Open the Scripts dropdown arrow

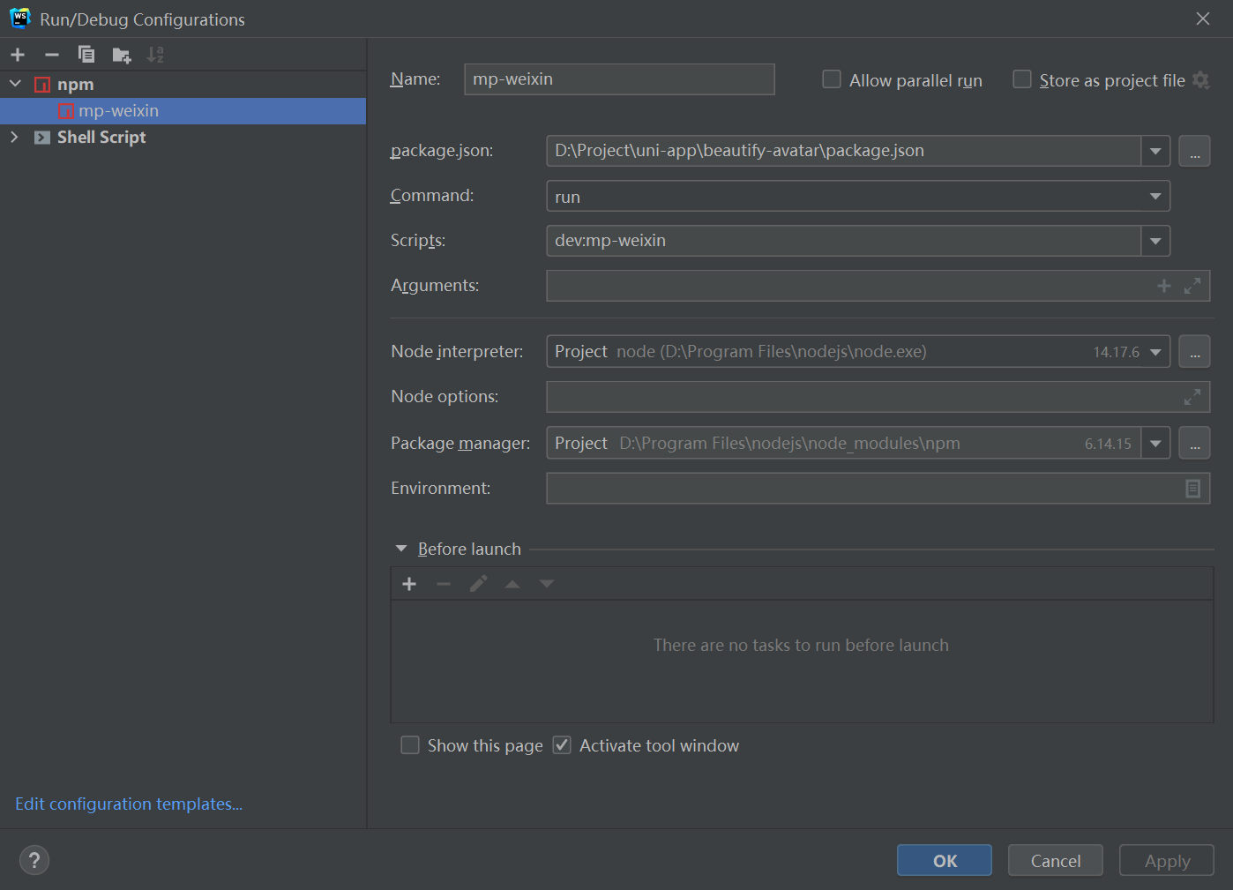tap(1155, 241)
